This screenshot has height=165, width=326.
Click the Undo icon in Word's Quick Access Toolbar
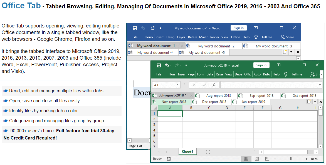(x=143, y=28)
